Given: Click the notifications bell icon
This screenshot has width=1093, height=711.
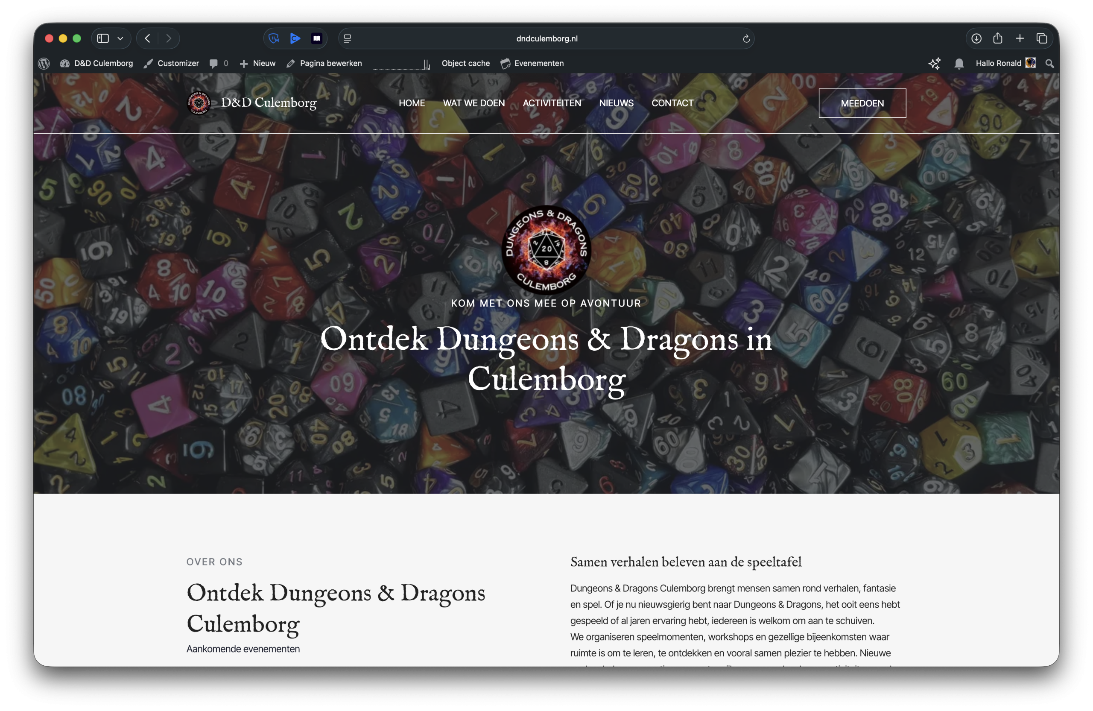Looking at the screenshot, I should tap(959, 63).
